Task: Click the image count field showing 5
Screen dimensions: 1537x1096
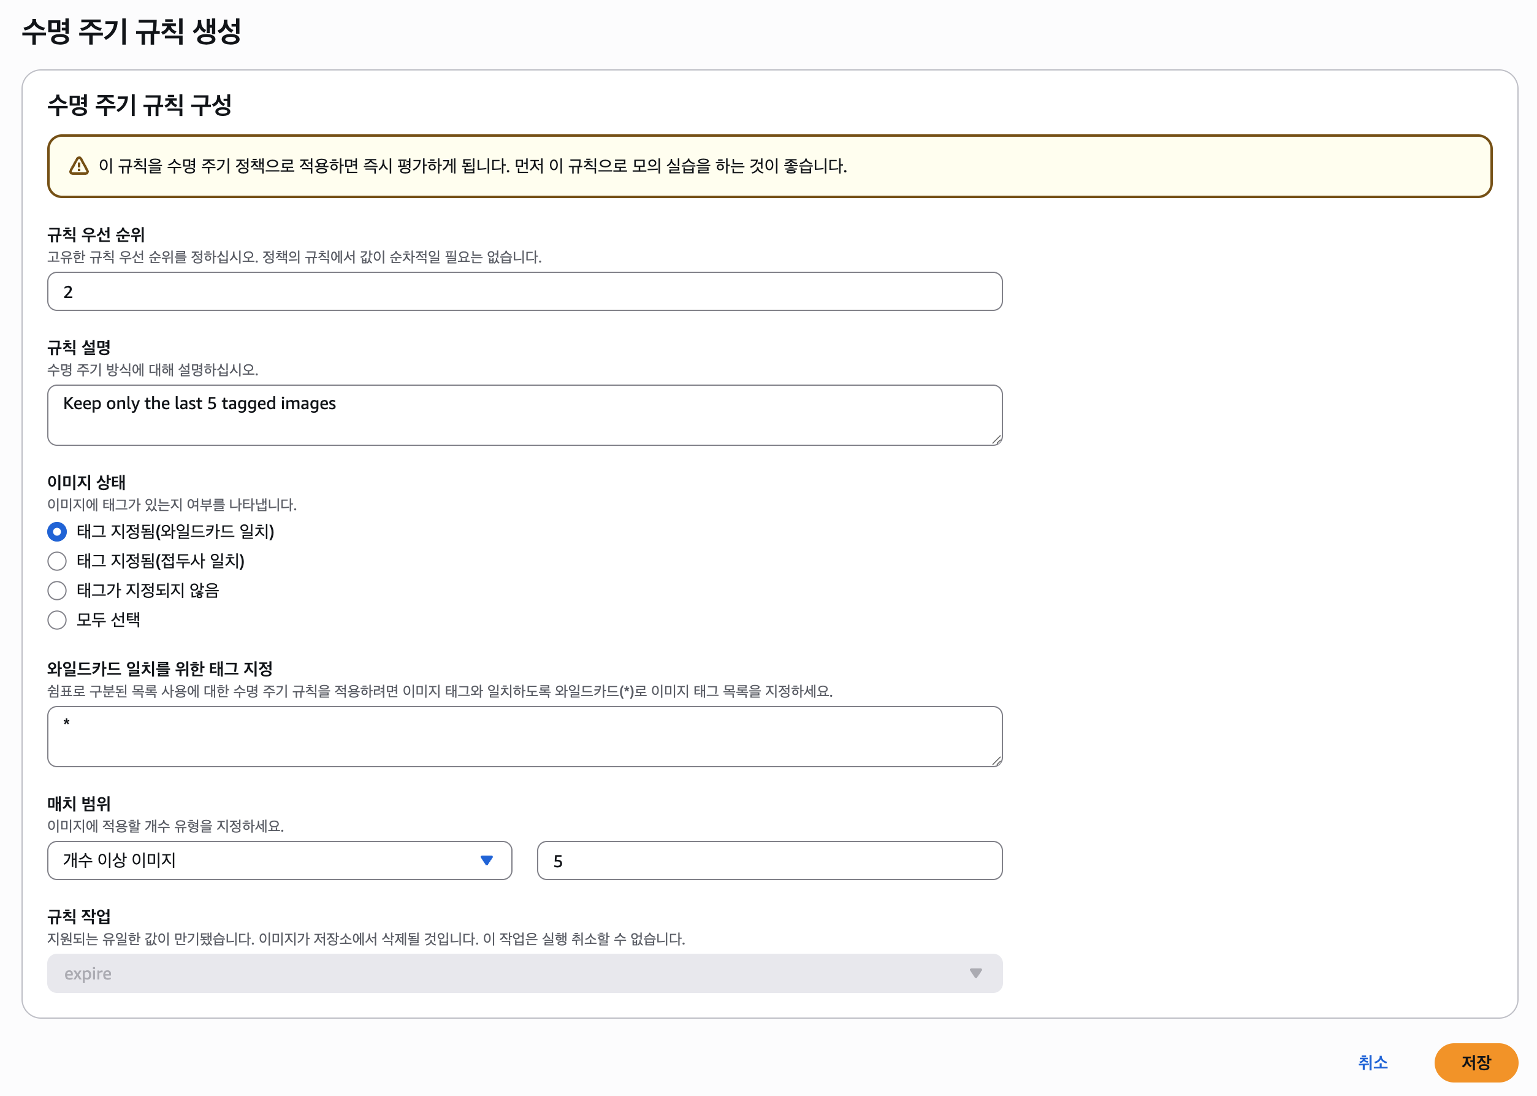Action: [x=769, y=860]
